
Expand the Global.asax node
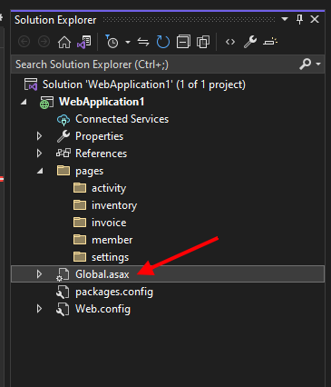click(x=39, y=274)
